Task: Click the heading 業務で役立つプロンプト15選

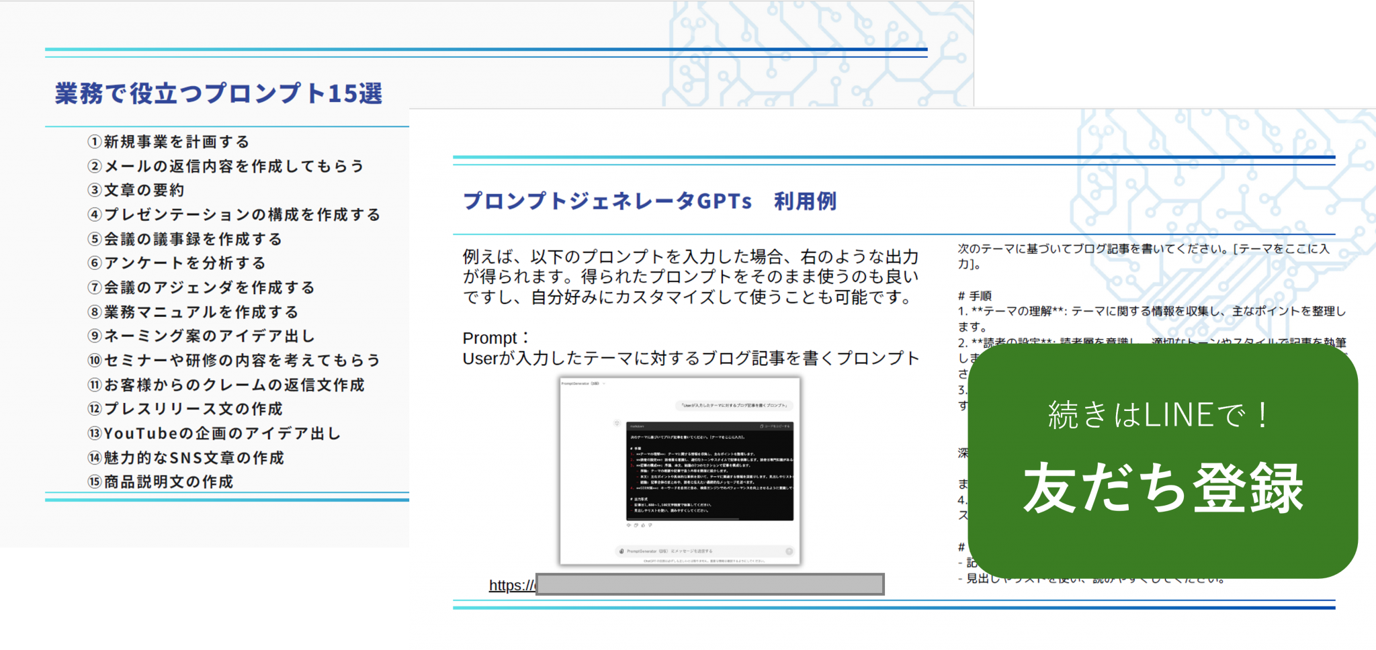Action: [218, 95]
